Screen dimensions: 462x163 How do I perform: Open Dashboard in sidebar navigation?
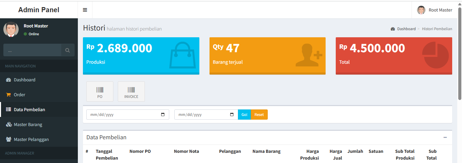(24, 80)
